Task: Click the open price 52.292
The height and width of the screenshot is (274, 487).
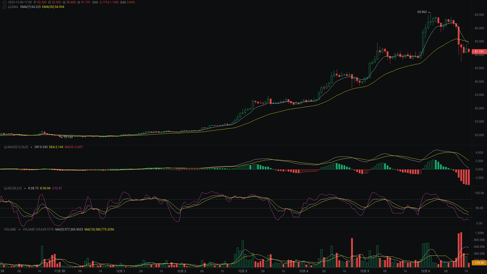Action: click(42, 2)
